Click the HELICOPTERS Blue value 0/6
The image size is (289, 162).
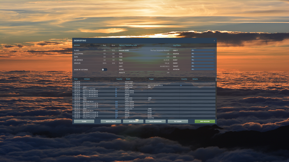pyautogui.click(x=114, y=54)
